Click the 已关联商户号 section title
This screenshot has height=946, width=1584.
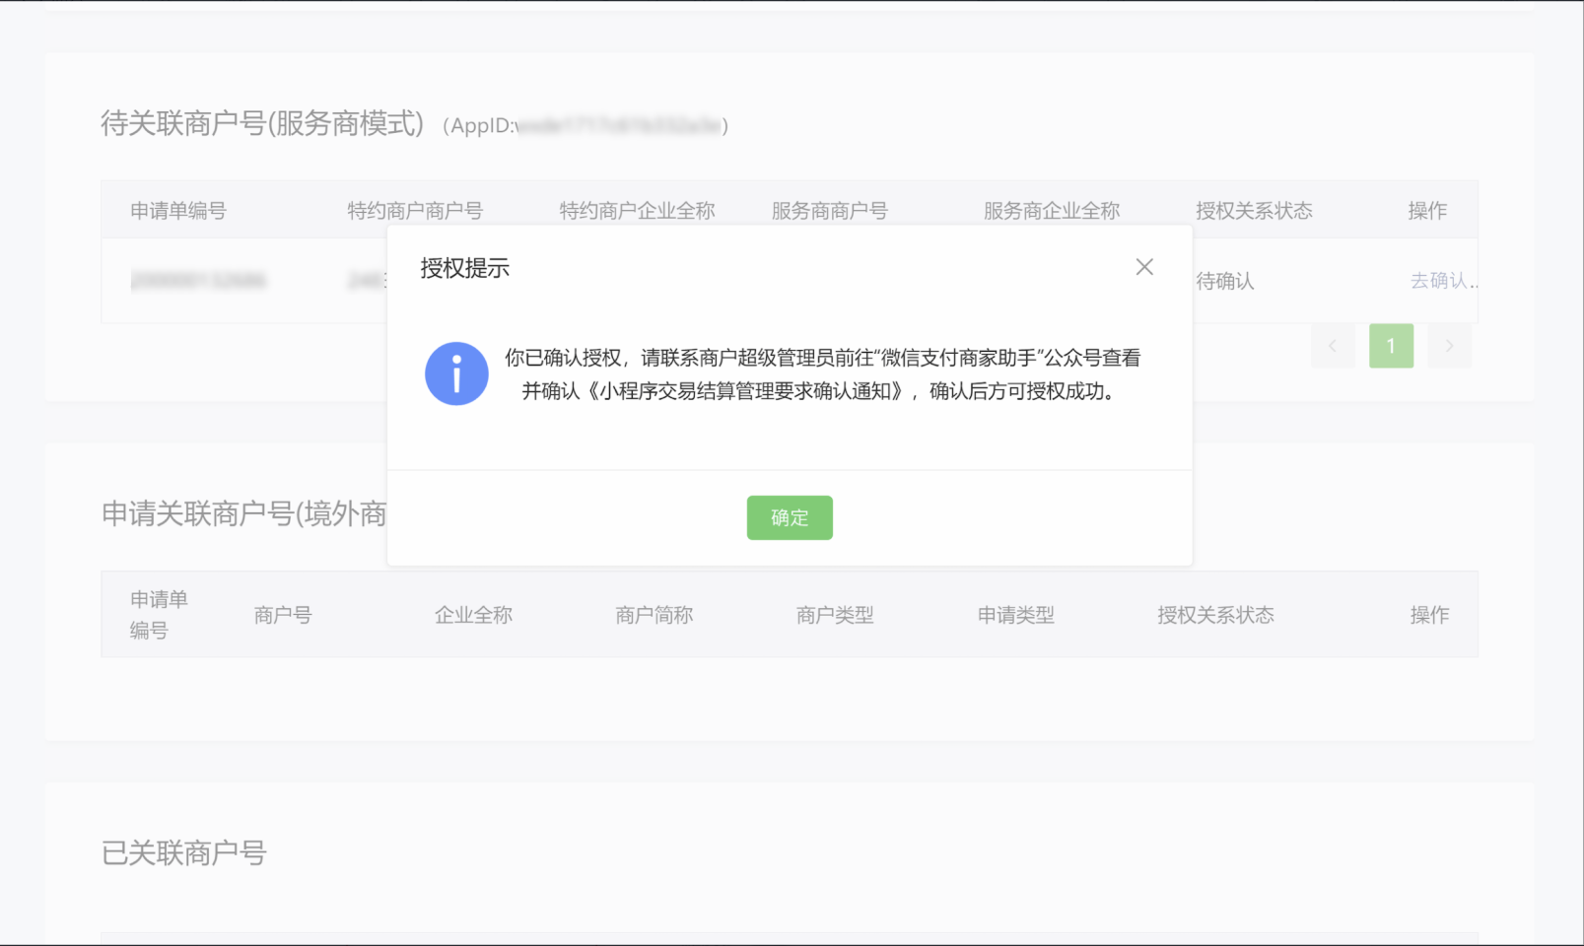pyautogui.click(x=184, y=853)
